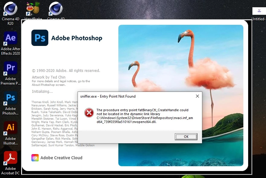
Task: Launch Adobe Premiere Pro from desktop
Action: (x=11, y=73)
